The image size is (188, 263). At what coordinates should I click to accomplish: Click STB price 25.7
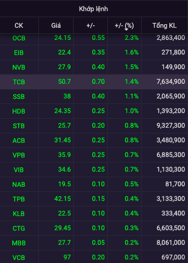65,126
